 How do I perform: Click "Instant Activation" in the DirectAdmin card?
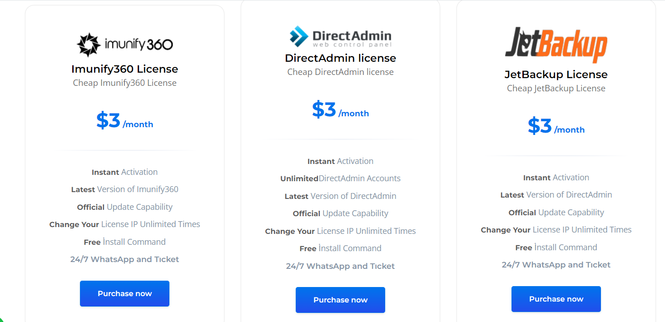[x=340, y=161]
